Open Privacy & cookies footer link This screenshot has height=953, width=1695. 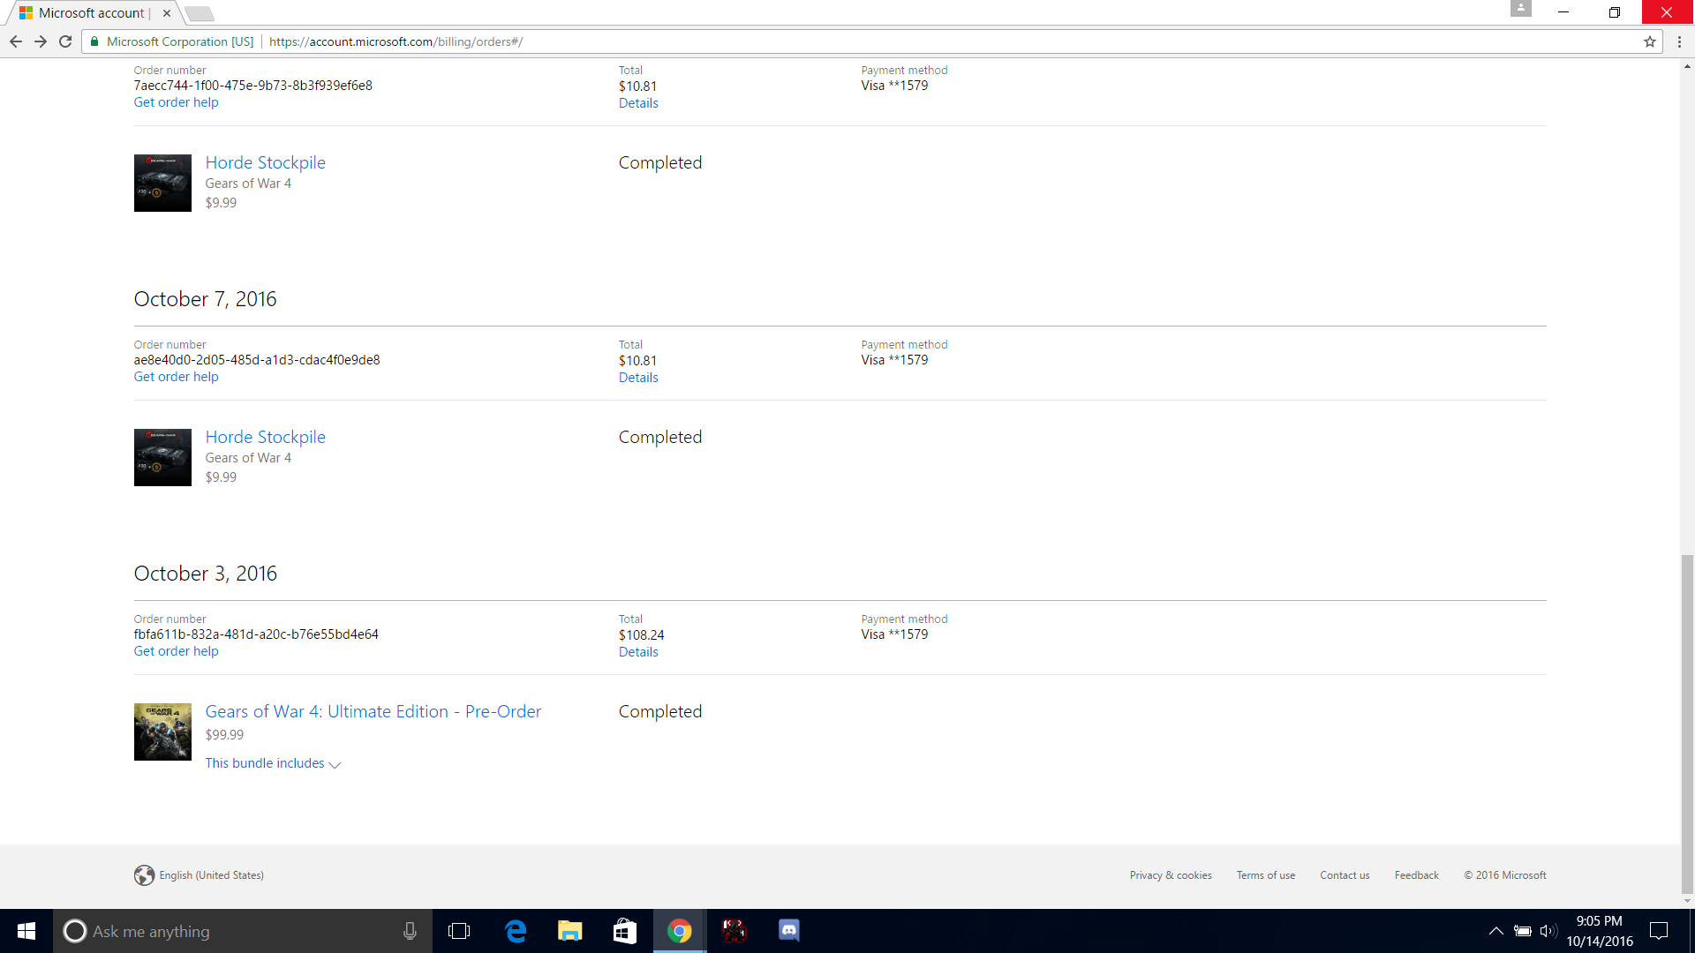[1171, 875]
